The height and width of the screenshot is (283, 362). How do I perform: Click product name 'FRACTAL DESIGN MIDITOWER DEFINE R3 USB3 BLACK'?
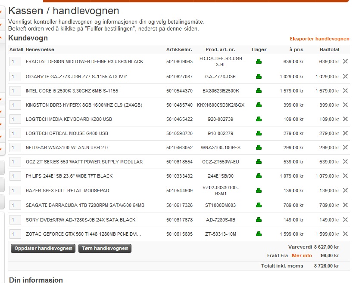(x=84, y=62)
